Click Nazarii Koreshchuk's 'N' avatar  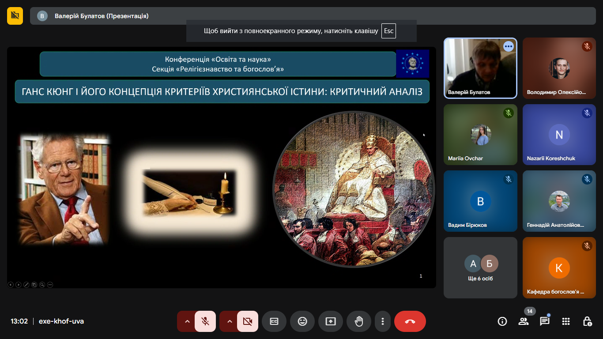(x=559, y=135)
